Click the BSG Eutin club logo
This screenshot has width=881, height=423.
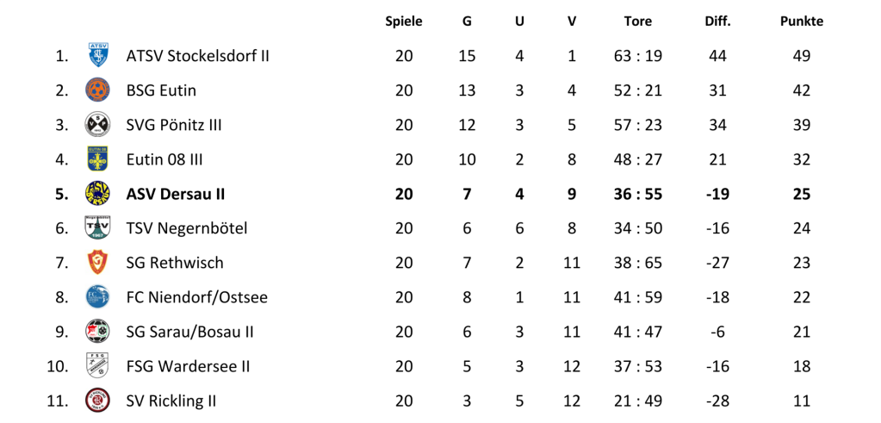97,90
